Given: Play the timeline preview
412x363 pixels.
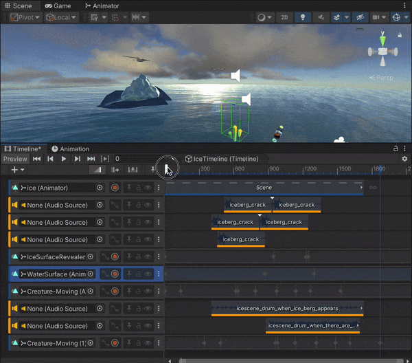Looking at the screenshot, I should point(64,159).
